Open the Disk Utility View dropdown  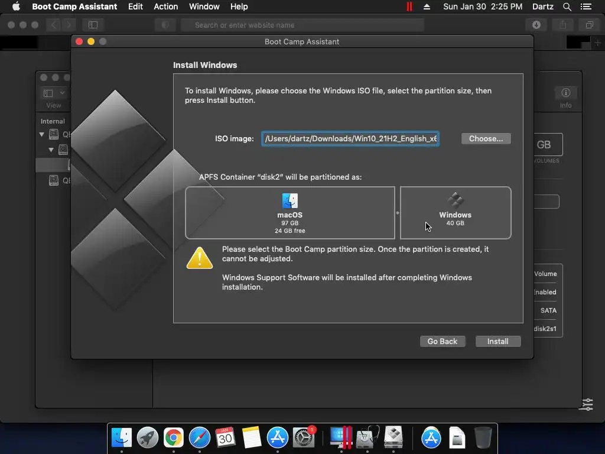tap(54, 93)
